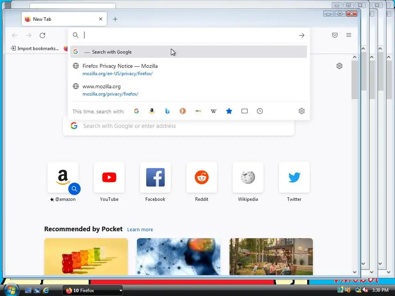Search history using the clock icon
This screenshot has height=296, width=395.
point(260,111)
